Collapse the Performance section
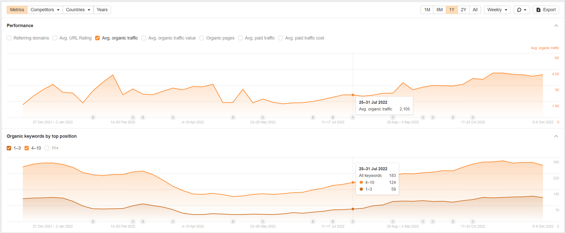Viewport: 565px width, 233px height. point(556,26)
